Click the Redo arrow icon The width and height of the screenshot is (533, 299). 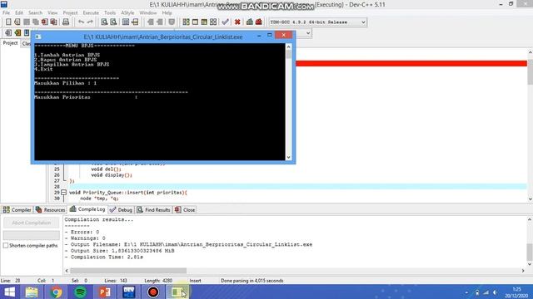pyautogui.click(x=90, y=22)
